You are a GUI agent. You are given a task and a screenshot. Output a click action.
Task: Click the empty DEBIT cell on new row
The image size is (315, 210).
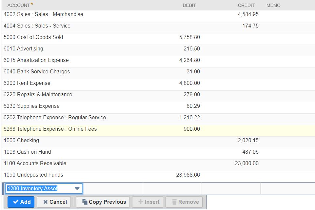[x=172, y=188]
